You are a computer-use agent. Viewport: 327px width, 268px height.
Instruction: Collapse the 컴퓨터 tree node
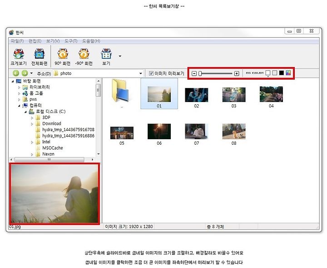click(19, 106)
